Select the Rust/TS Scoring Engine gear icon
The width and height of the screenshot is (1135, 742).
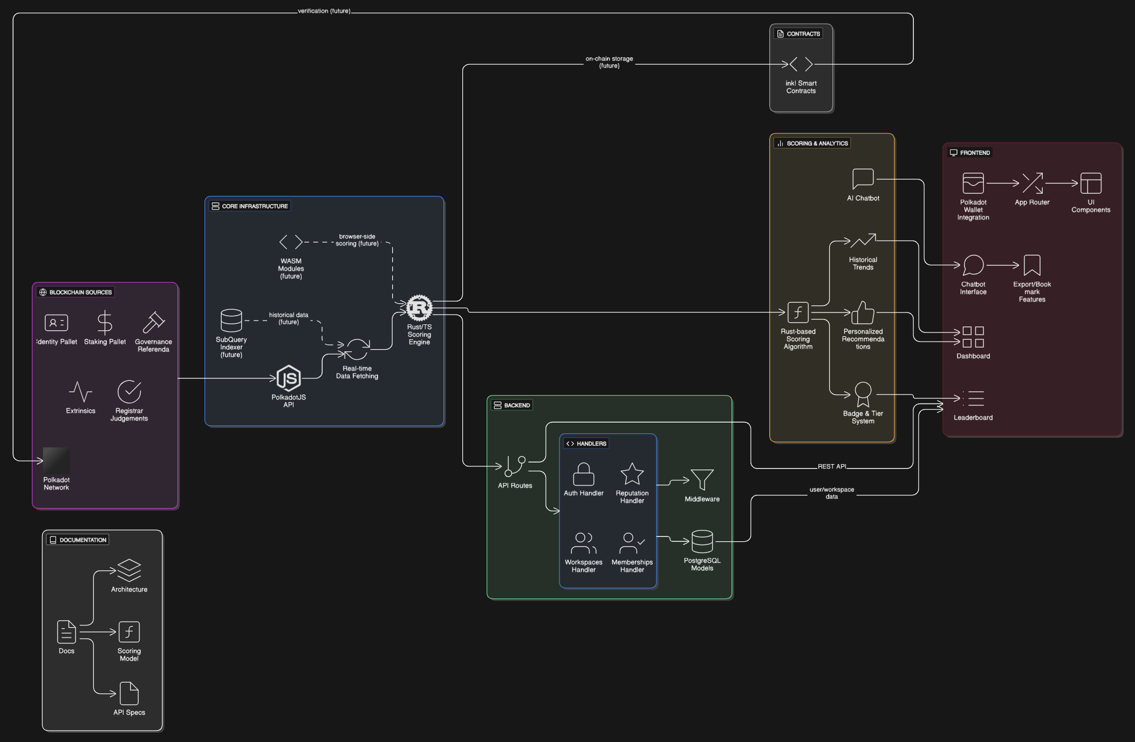[x=419, y=308]
